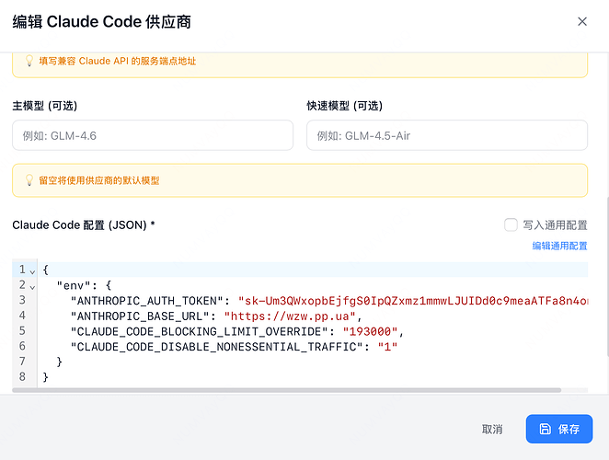The height and width of the screenshot is (460, 609).
Task: Collapse the "env" fold arrow on line 2
Action: (32, 287)
